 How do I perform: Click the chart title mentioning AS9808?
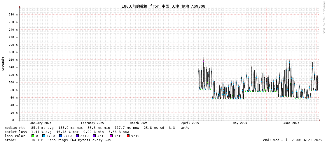click(x=163, y=6)
